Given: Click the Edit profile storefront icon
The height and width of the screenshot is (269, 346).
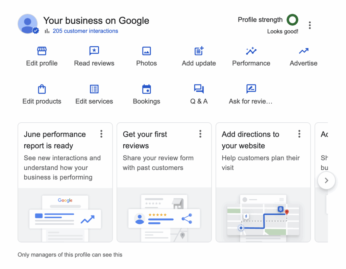Looking at the screenshot, I should (42, 51).
